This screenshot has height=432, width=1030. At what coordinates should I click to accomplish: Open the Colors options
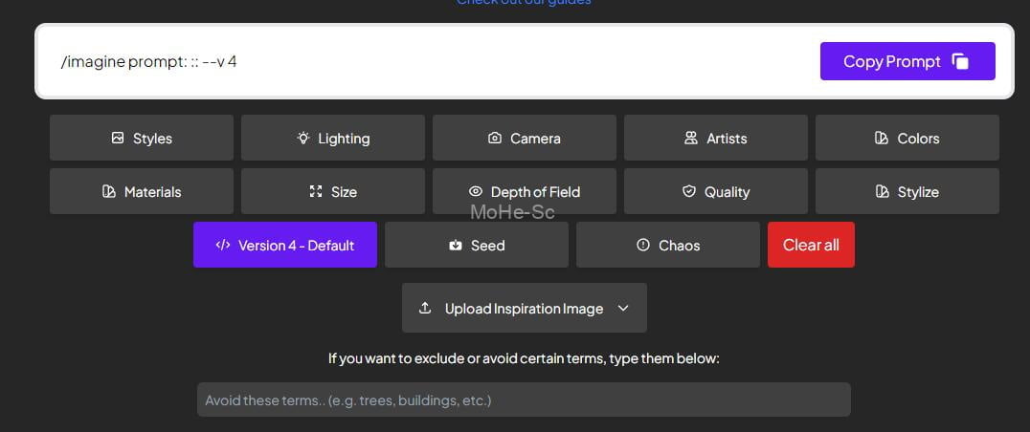pos(907,139)
